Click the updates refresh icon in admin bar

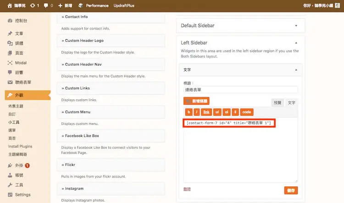[33, 6]
